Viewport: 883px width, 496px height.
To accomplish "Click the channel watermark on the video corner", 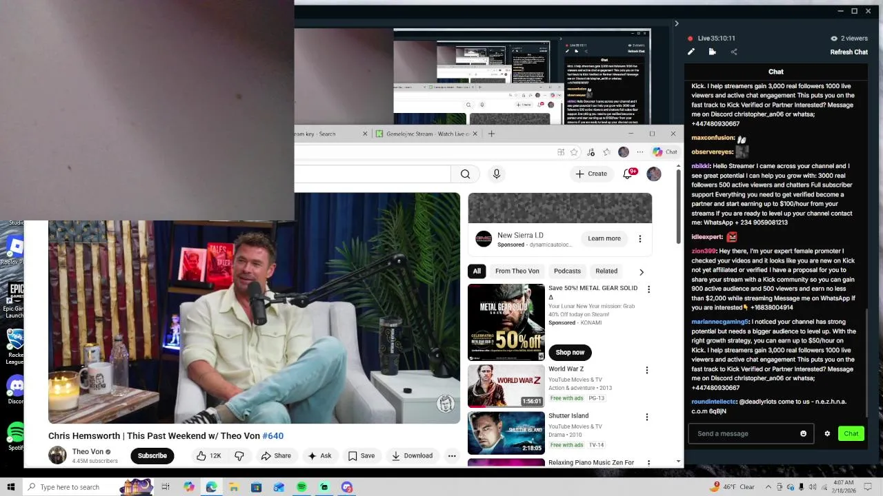I will (446, 404).
